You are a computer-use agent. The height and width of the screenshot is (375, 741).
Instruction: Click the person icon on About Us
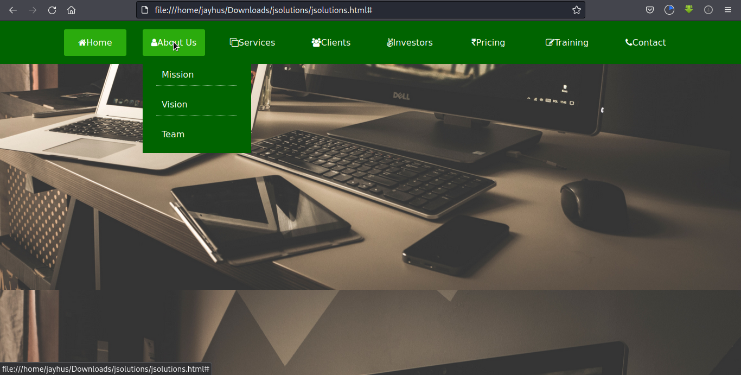(x=154, y=42)
